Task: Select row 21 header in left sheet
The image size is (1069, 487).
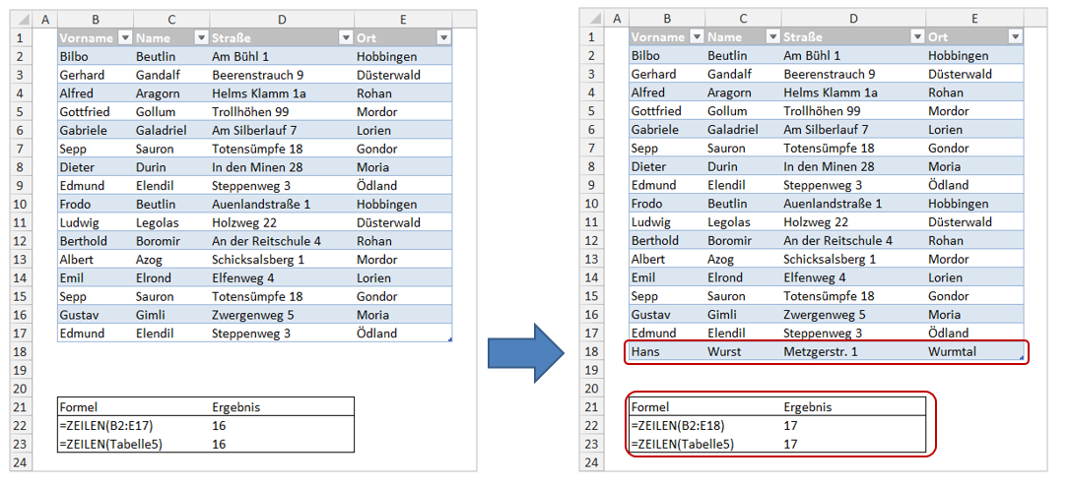Action: 20,407
